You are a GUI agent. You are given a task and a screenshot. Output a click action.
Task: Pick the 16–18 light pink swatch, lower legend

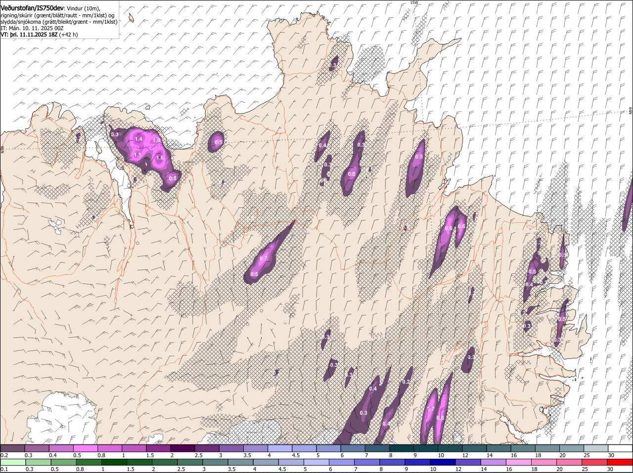click(x=519, y=463)
